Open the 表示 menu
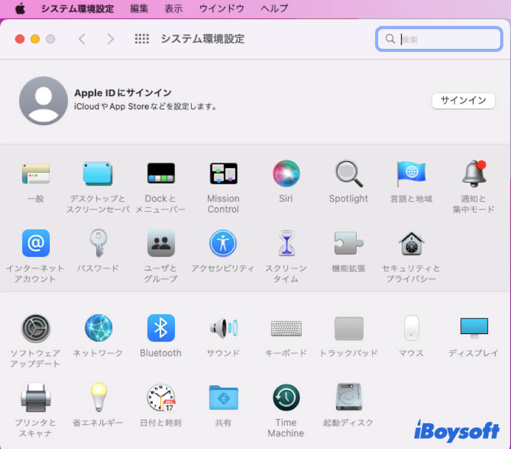Screen dimensions: 511x449 [x=174, y=8]
